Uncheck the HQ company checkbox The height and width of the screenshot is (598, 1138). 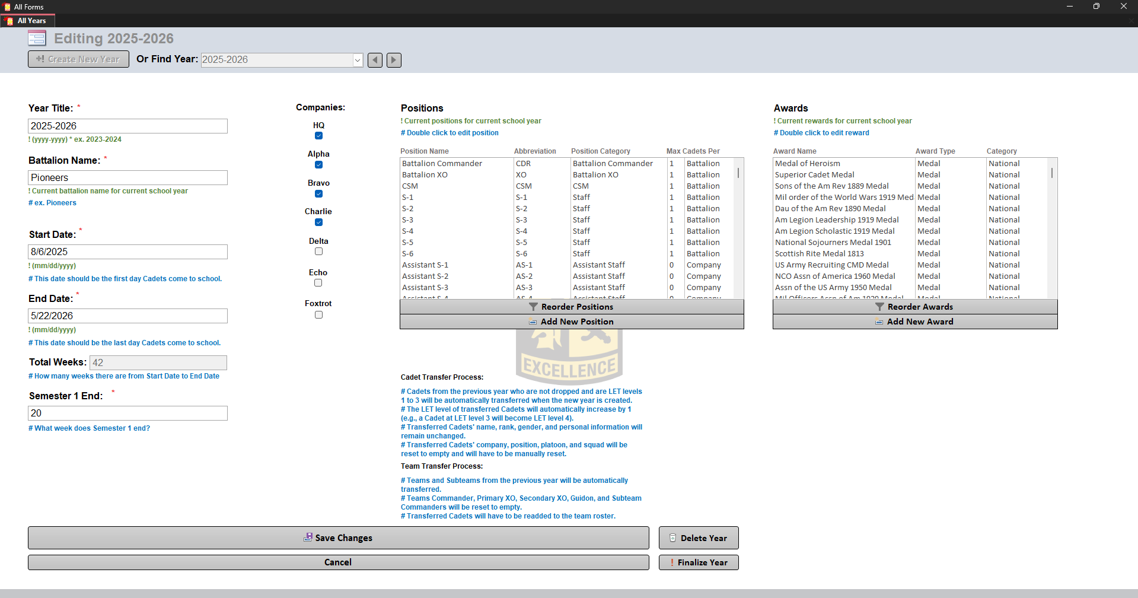click(x=318, y=136)
